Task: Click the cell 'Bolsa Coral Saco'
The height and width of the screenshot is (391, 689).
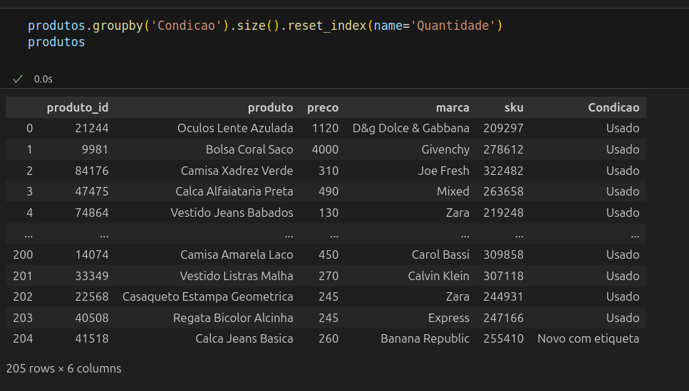Action: tap(249, 149)
